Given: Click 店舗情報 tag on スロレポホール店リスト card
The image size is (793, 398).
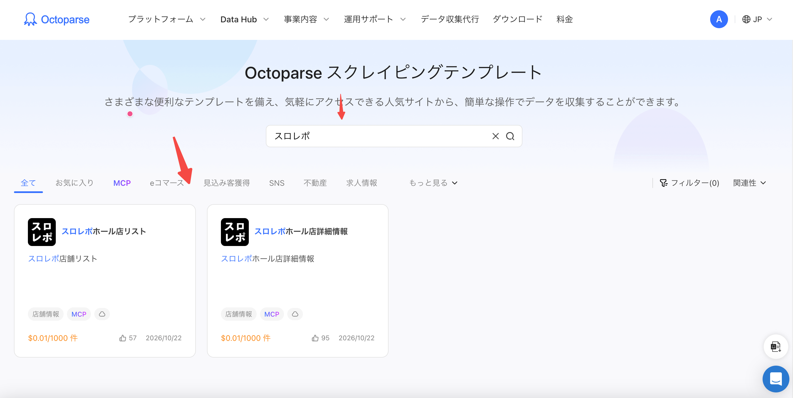Looking at the screenshot, I should tap(45, 314).
